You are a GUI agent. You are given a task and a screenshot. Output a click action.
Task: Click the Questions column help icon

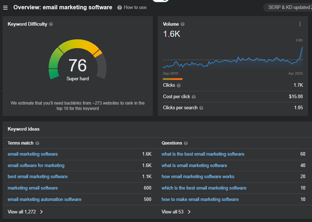(x=186, y=143)
